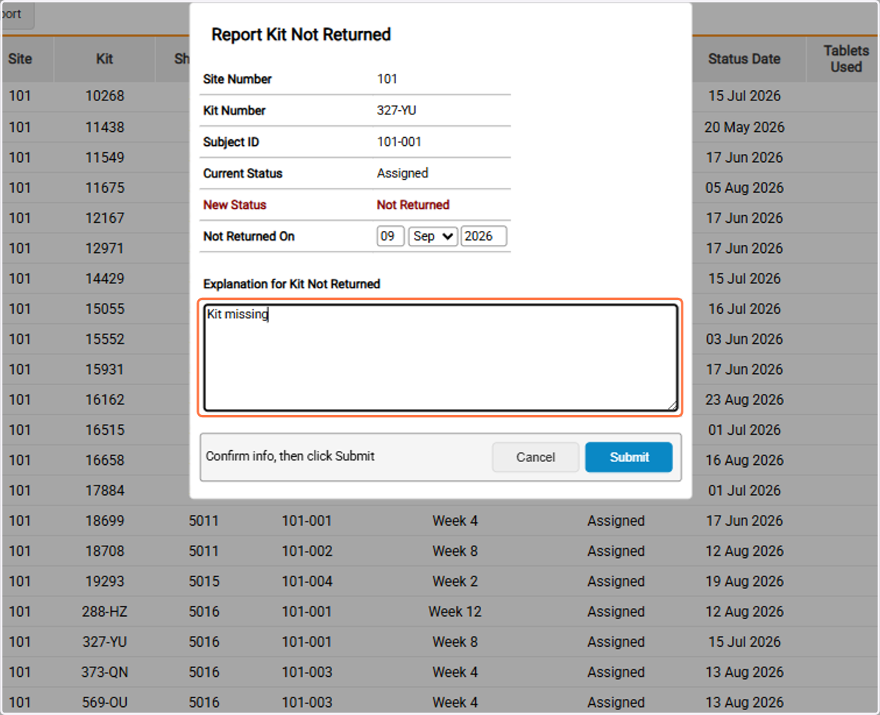
Task: Select kit number 15552 in table
Action: (105, 339)
